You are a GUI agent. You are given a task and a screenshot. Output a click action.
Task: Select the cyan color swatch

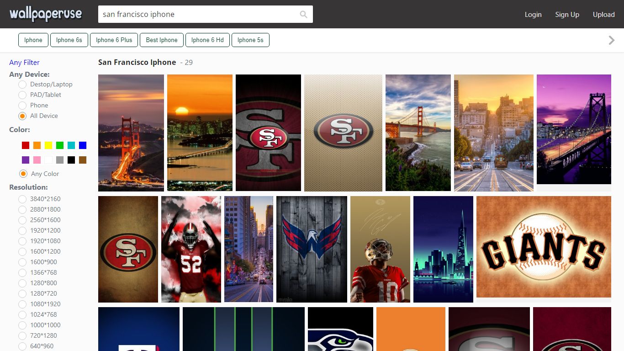pos(71,145)
